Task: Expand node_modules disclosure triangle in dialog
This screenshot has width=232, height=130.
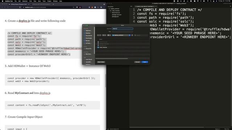Action: click(x=97, y=47)
